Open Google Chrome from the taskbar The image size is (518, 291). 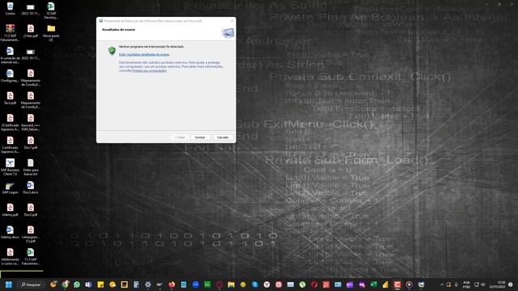(x=65, y=285)
